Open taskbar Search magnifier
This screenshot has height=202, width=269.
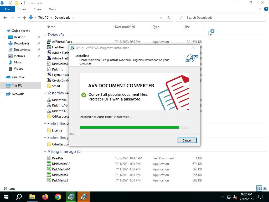click(19, 197)
